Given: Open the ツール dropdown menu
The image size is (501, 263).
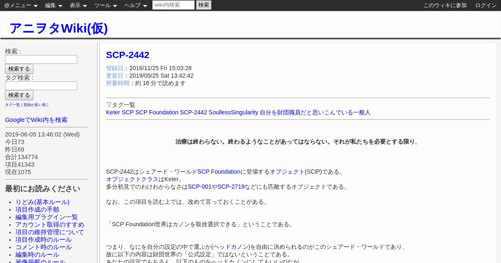Looking at the screenshot, I should (106, 5).
